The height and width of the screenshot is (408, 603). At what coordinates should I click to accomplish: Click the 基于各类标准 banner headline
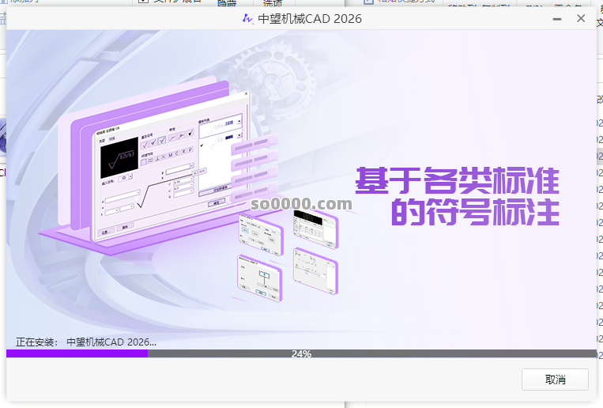(x=457, y=180)
